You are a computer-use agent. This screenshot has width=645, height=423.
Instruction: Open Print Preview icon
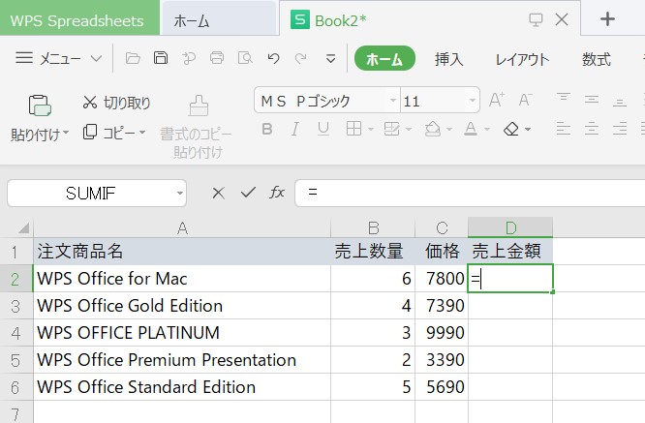[245, 58]
